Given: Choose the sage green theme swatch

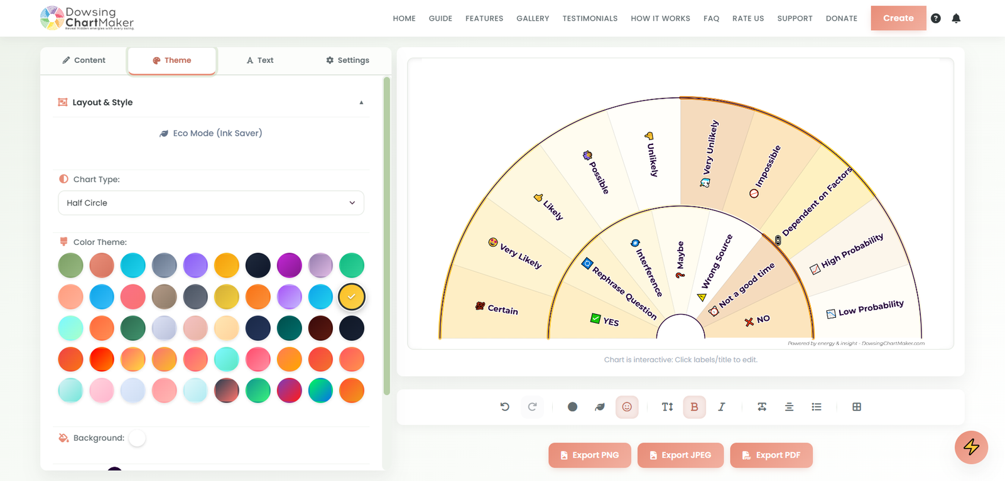Looking at the screenshot, I should [x=70, y=266].
